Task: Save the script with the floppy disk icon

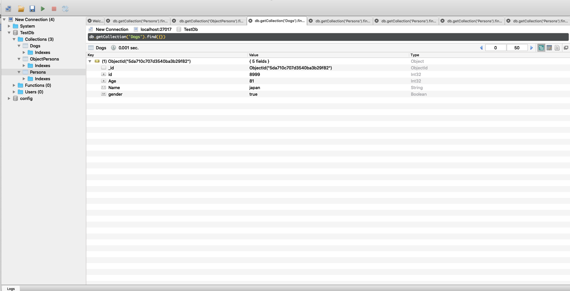Action: [32, 9]
